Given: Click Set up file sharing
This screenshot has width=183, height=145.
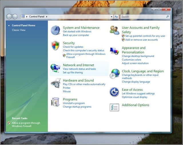Looking at the screenshot, I should pos(73,72).
